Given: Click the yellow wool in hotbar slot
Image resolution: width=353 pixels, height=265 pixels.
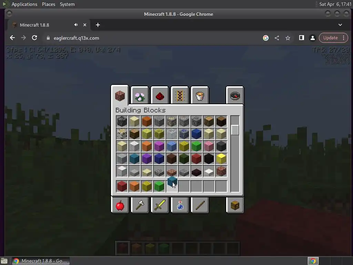Looking at the screenshot, I should tap(147, 186).
